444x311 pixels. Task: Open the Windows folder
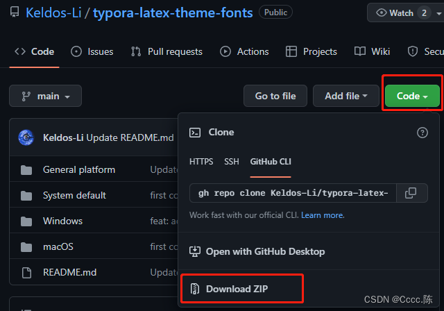[63, 221]
